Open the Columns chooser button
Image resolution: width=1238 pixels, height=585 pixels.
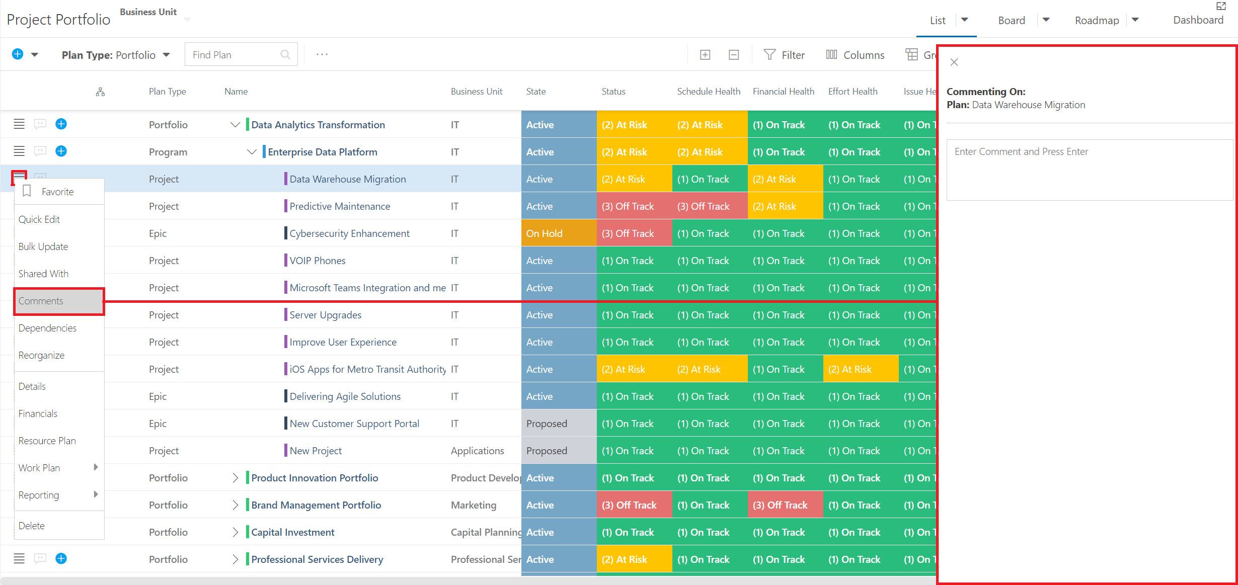click(855, 55)
